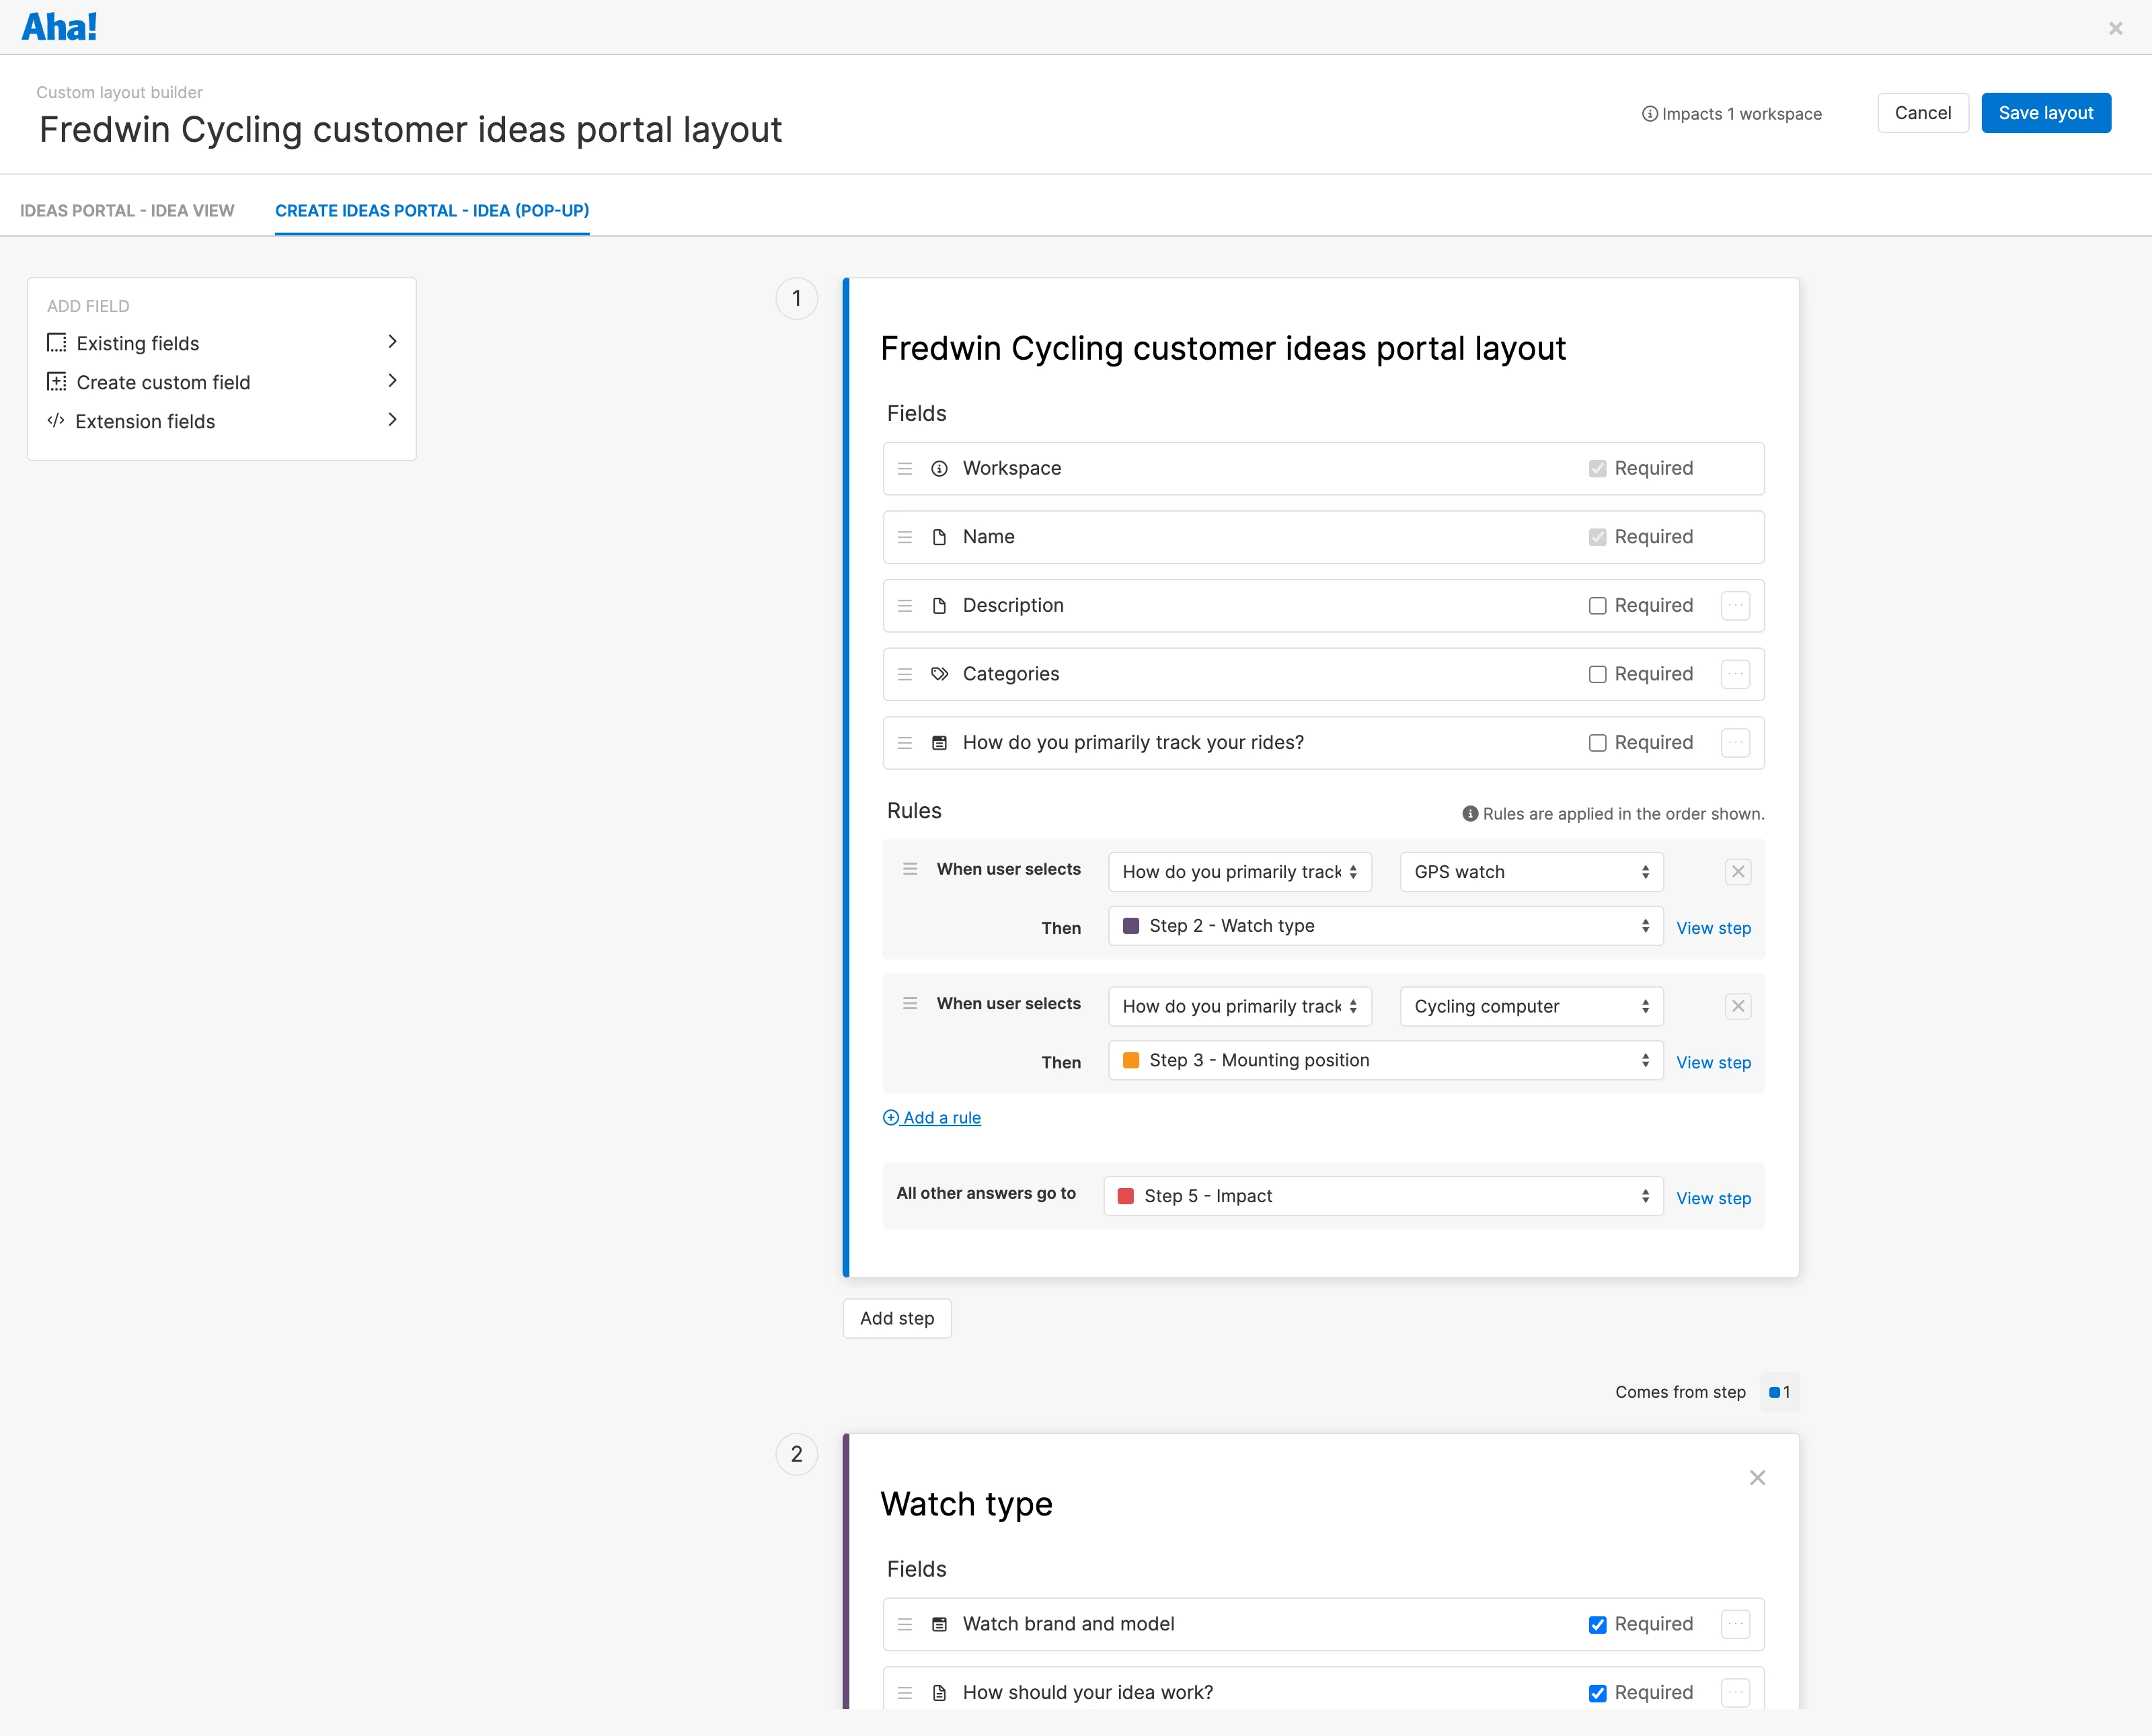
Task: Remove the Cycling computer rule
Action: click(x=1737, y=1006)
